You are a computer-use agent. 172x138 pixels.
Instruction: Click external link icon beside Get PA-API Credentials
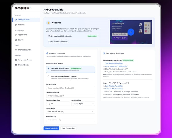click(49, 41)
